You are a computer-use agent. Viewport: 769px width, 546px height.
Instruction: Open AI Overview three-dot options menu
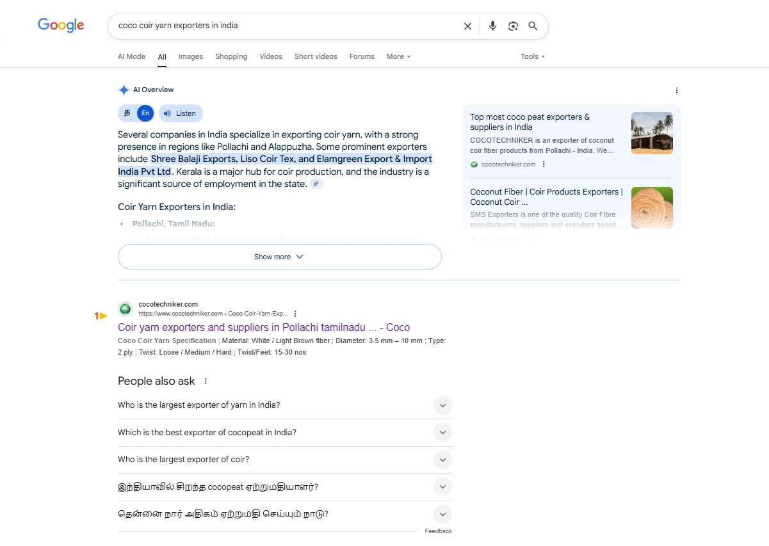[x=677, y=90]
